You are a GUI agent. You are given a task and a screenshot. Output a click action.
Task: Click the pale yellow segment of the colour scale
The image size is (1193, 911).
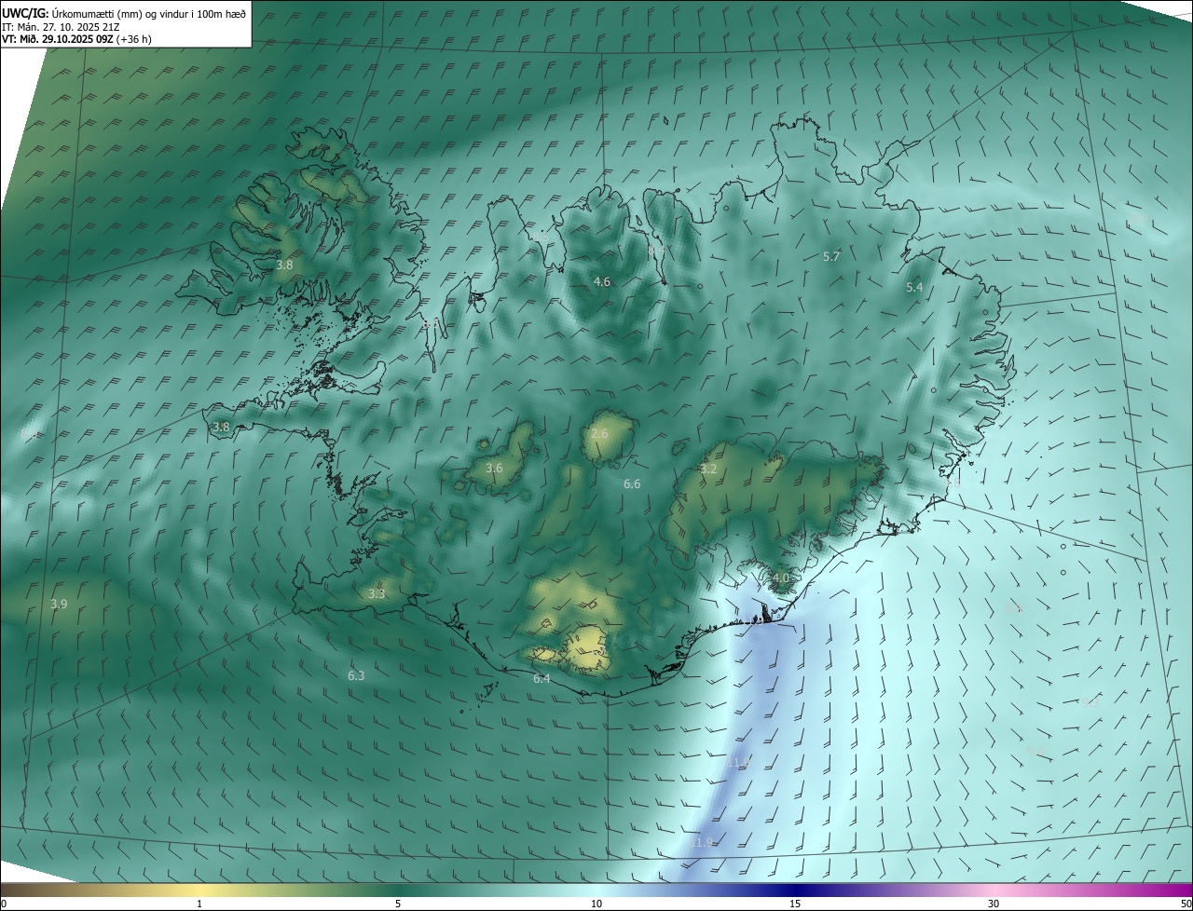(x=199, y=890)
